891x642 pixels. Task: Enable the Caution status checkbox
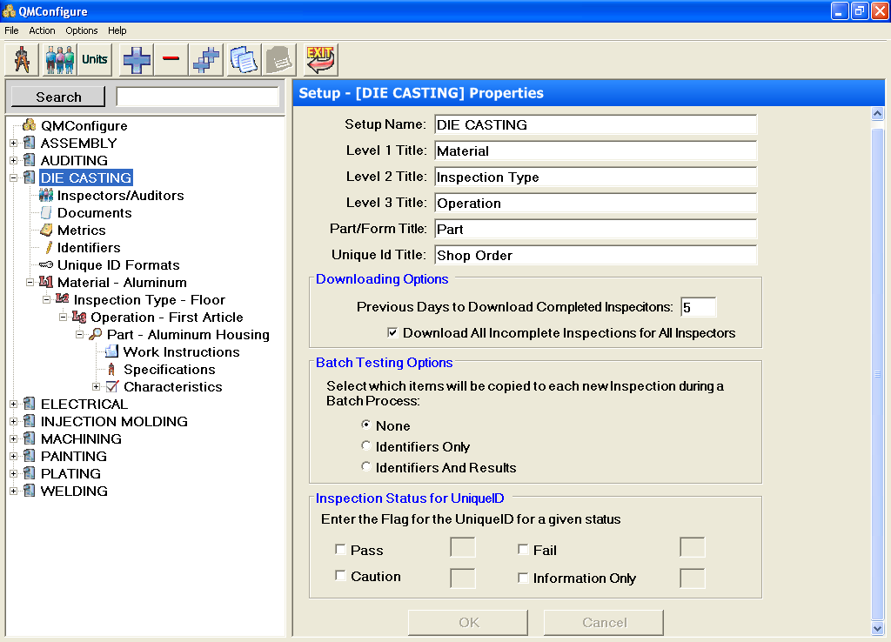pyautogui.click(x=340, y=576)
